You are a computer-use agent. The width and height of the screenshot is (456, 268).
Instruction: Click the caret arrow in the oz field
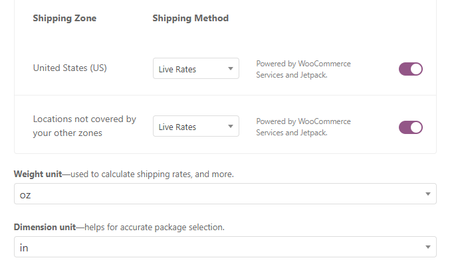point(427,194)
